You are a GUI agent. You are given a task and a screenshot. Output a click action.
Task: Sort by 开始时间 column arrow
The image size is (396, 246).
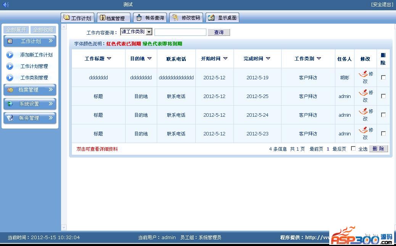pos(225,58)
